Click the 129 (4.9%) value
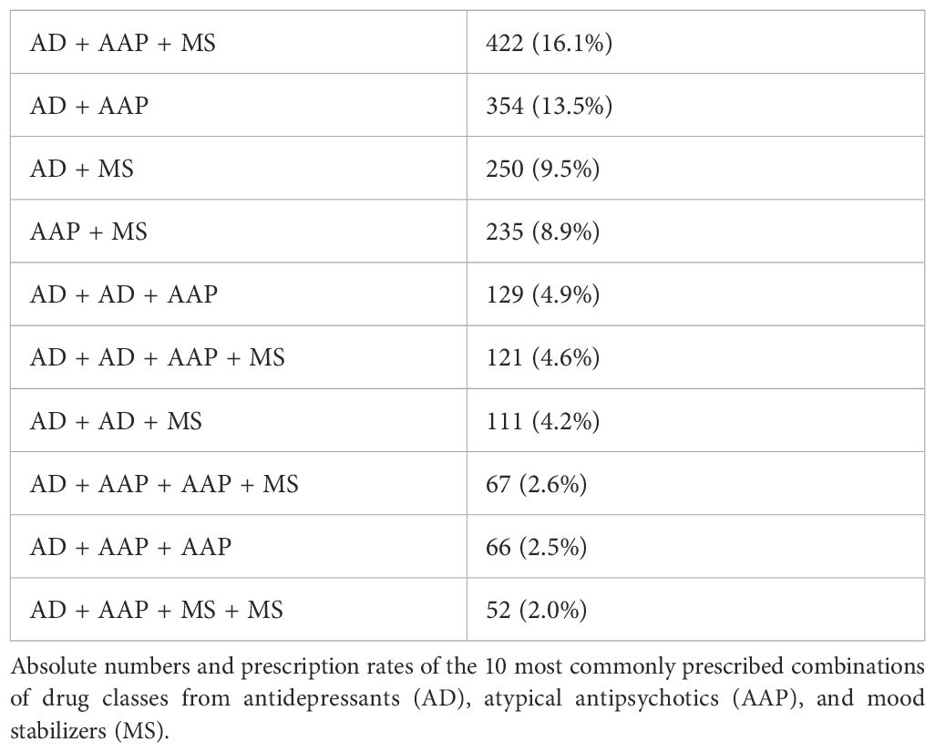Image resolution: width=935 pixels, height=752 pixels. coord(542,294)
